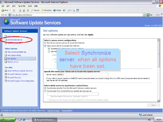Select Do not use a proxy server
Viewport: 163px width, 122px height.
(x=45, y=43)
